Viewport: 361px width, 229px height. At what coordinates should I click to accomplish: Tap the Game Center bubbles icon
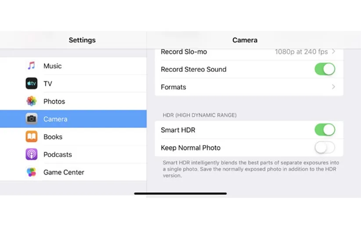point(31,172)
